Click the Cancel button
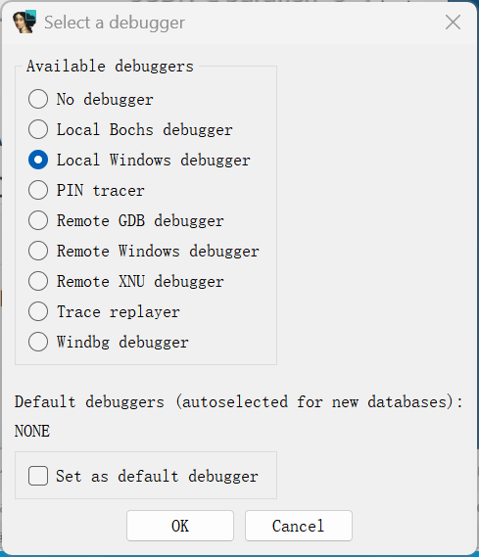This screenshot has height=557, width=479. tap(299, 526)
